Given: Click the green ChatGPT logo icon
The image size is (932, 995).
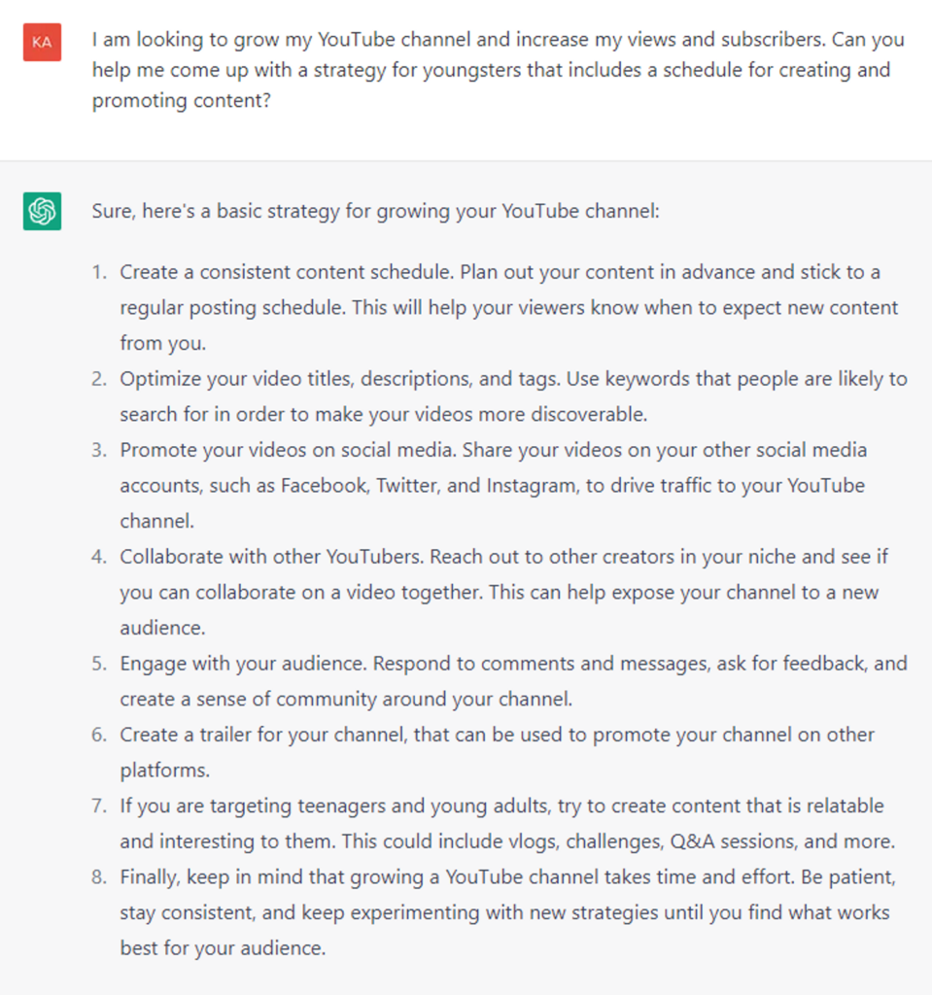Looking at the screenshot, I should [42, 211].
